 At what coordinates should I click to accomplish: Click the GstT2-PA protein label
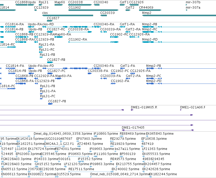click(x=133, y=76)
